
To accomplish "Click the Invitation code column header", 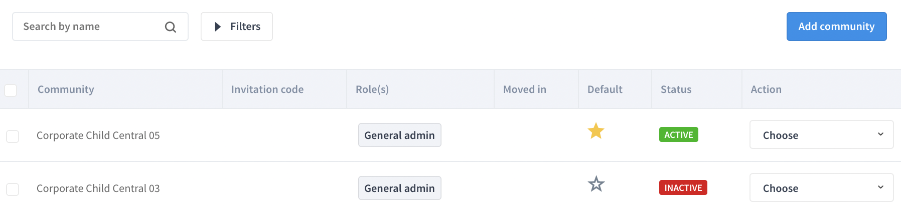I will pyautogui.click(x=267, y=89).
